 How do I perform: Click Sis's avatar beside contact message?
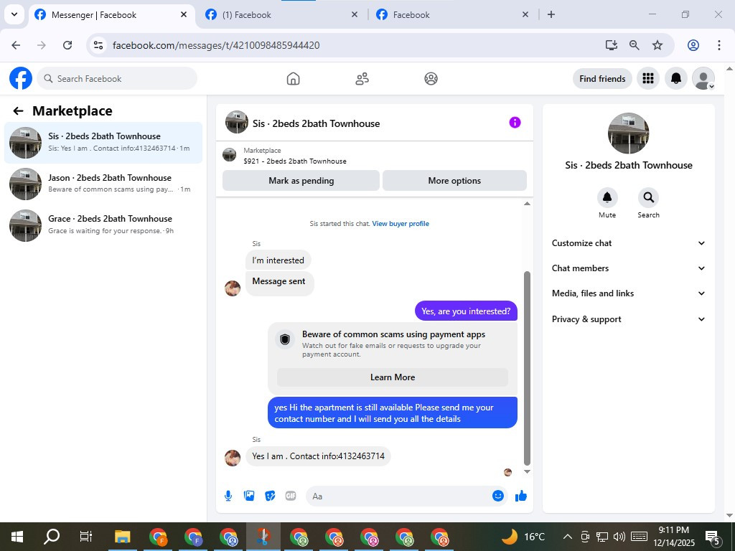pos(233,458)
